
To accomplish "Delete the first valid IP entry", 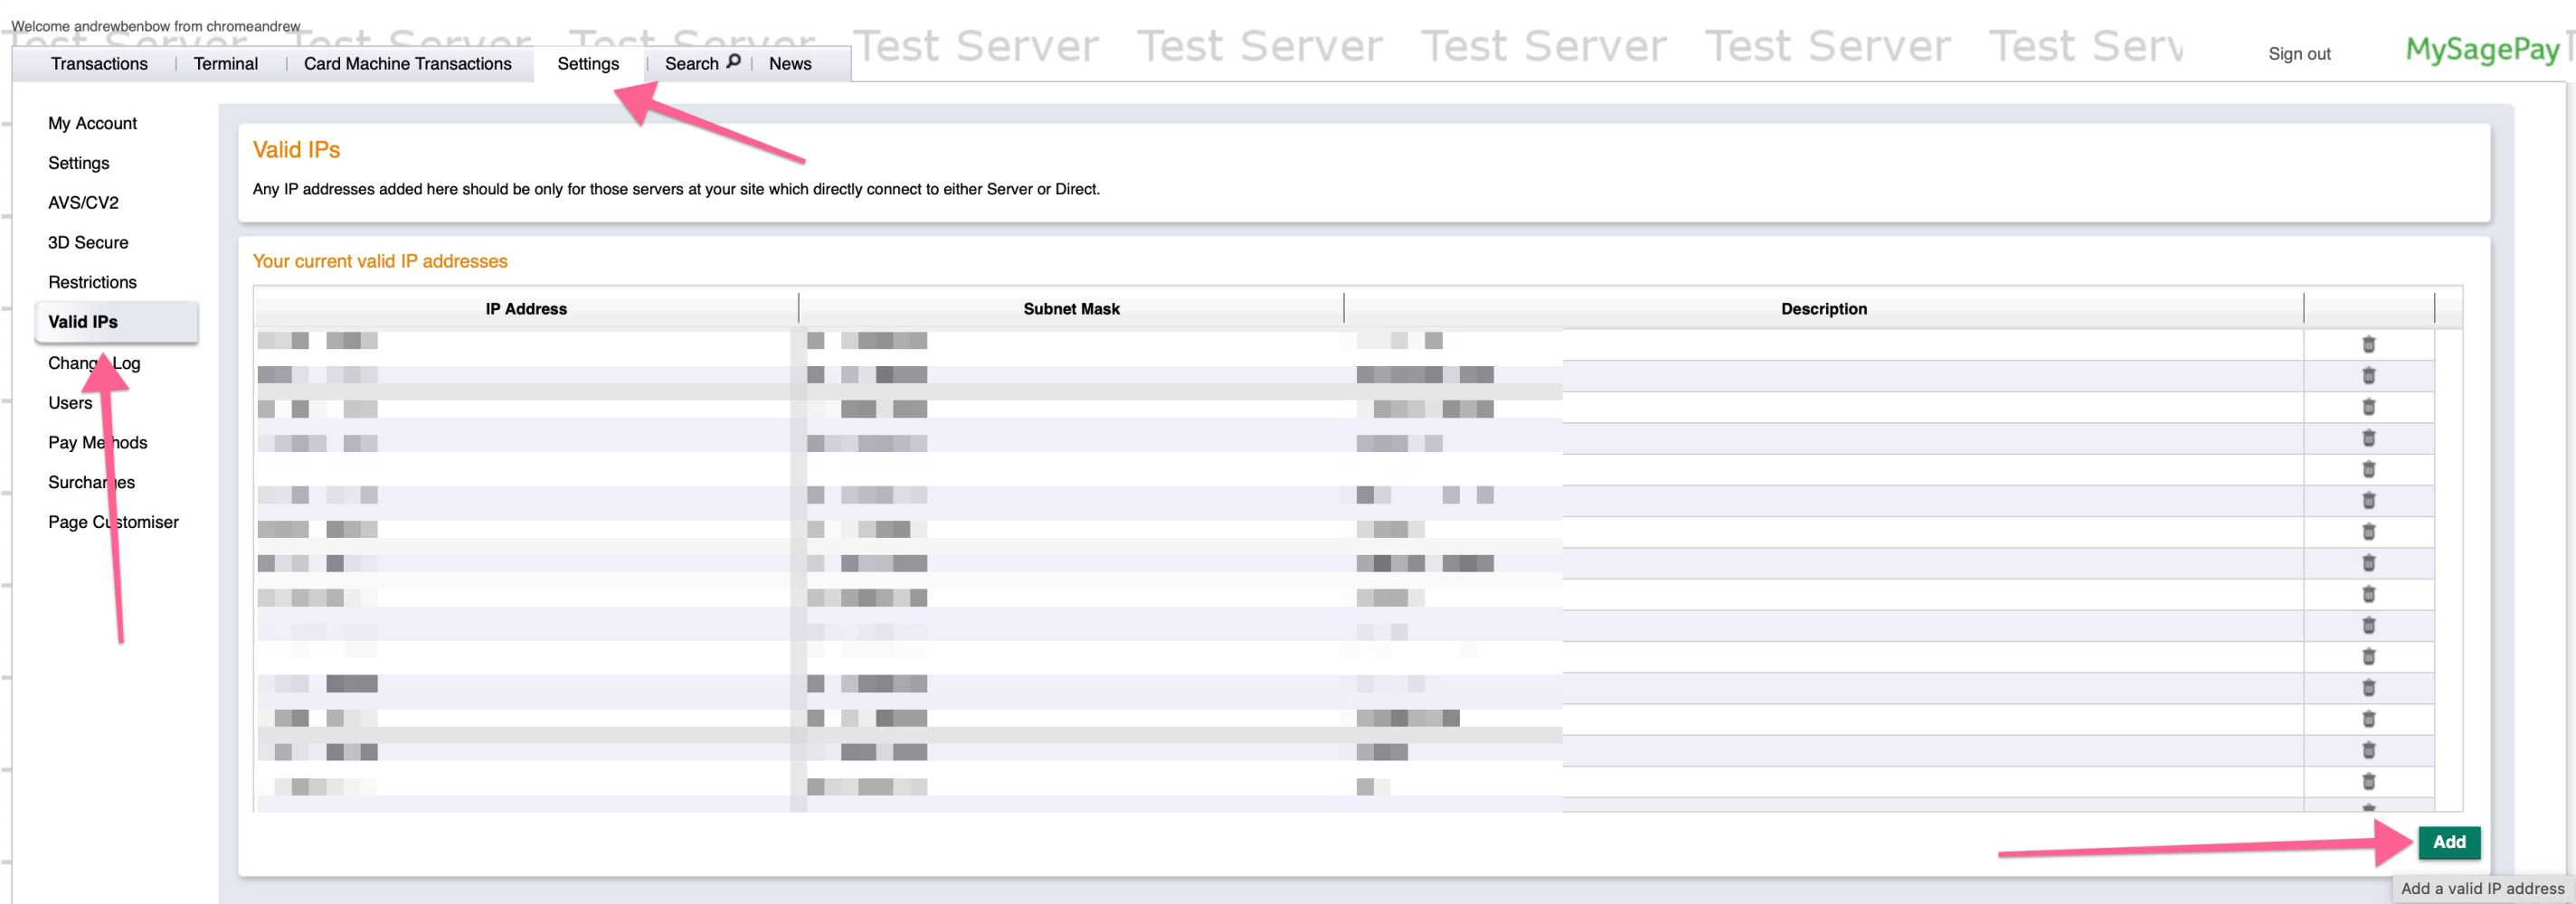I will click(2370, 344).
